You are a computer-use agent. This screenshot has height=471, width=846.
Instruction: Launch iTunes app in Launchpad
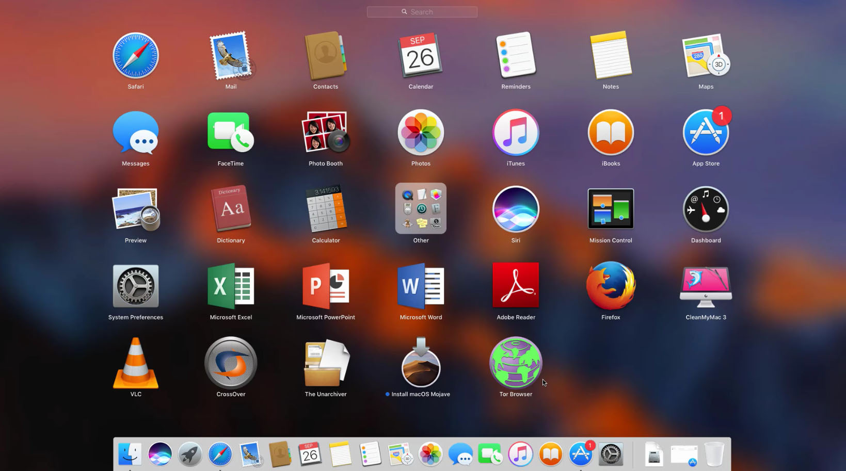pyautogui.click(x=516, y=133)
